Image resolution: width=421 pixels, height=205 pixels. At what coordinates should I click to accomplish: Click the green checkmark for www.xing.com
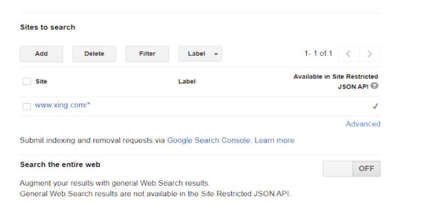click(x=375, y=106)
